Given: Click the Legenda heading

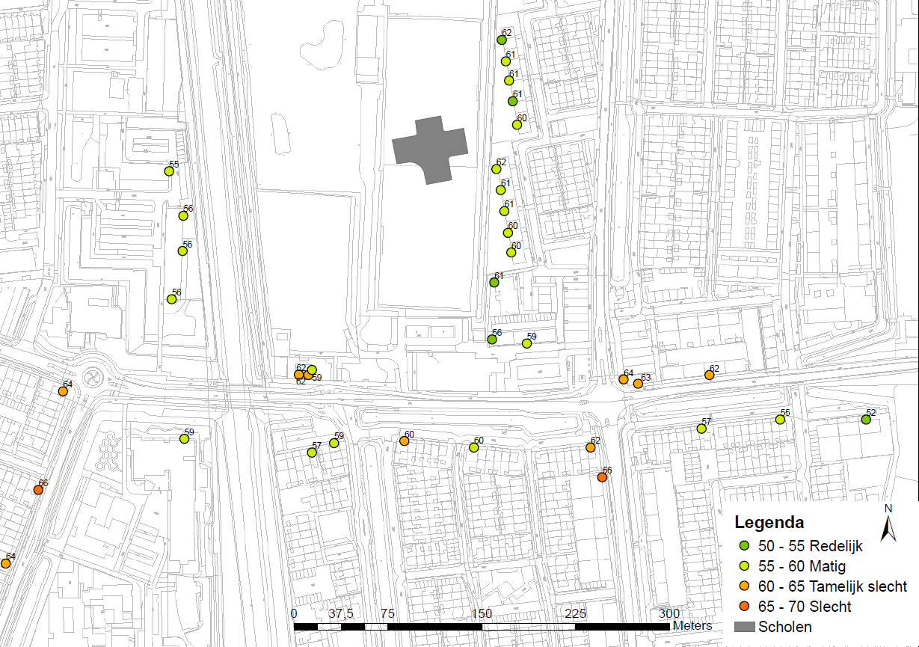Looking at the screenshot, I should coord(769,522).
